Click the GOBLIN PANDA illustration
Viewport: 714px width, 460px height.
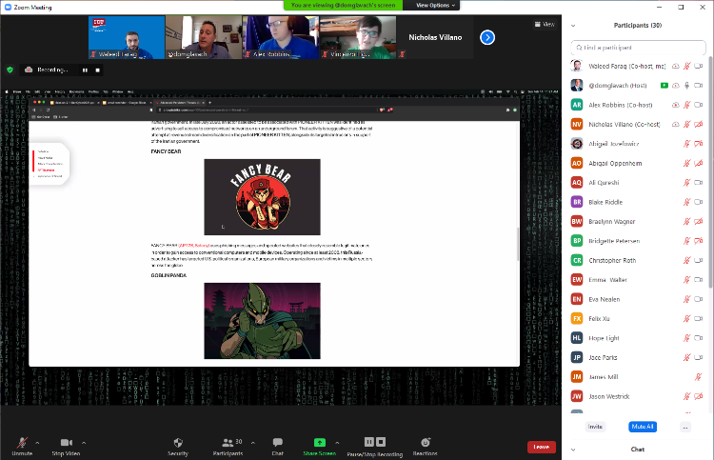tap(263, 321)
